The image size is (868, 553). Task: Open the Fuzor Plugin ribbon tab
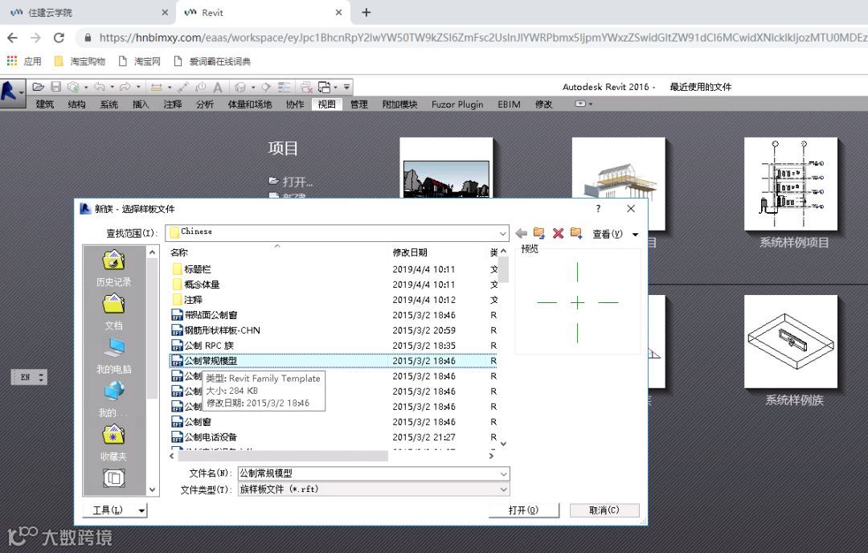point(457,104)
